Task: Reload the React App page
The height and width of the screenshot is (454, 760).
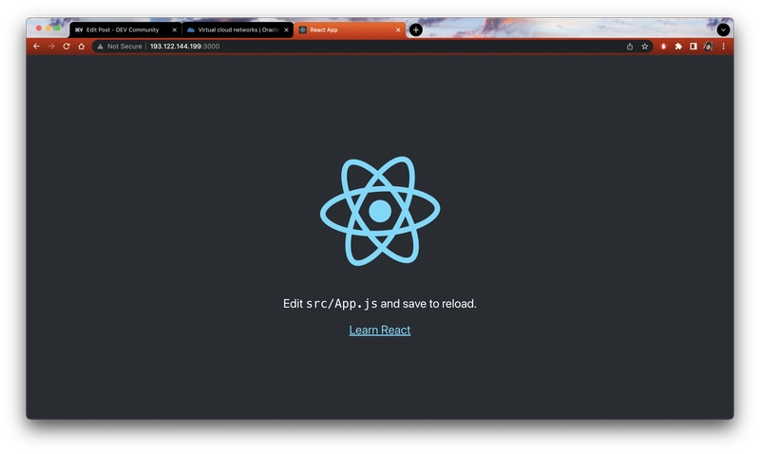Action: click(x=66, y=47)
